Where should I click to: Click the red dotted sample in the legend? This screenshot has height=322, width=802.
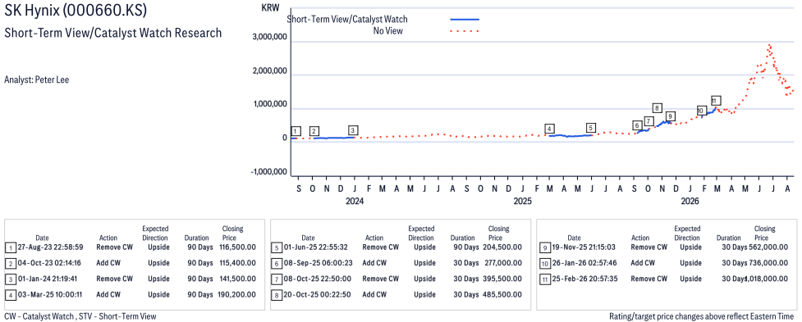464,31
